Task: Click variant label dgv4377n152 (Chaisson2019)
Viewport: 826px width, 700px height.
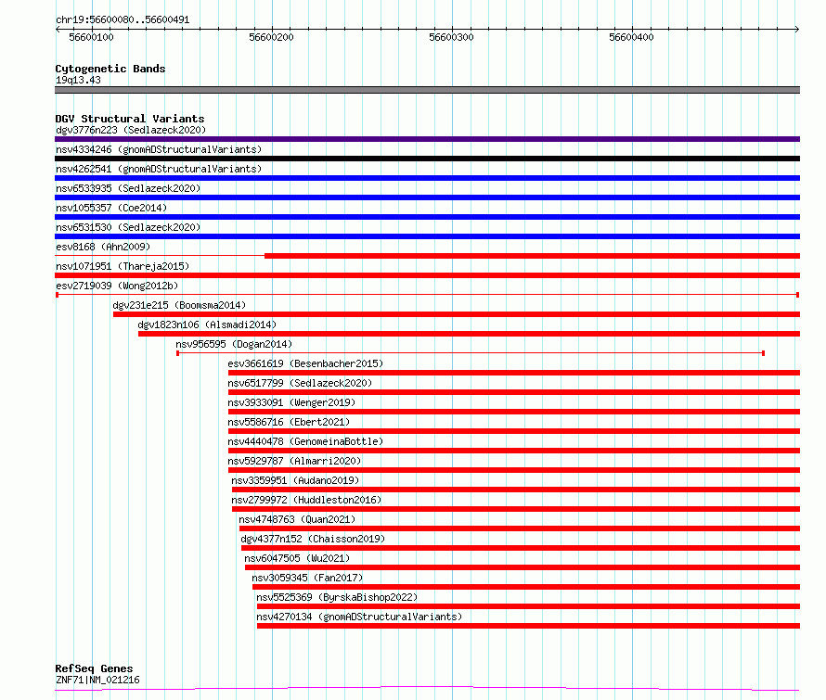Action: click(313, 539)
